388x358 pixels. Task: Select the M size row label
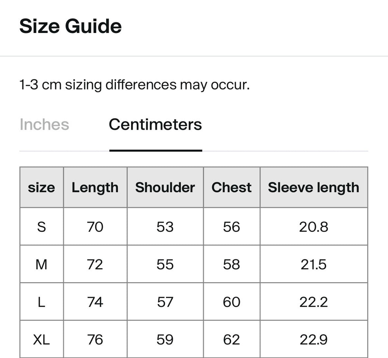click(41, 264)
